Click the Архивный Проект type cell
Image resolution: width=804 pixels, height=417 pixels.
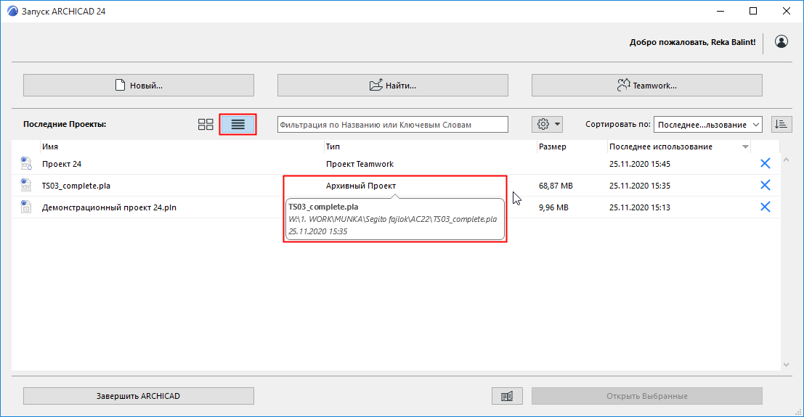(361, 186)
